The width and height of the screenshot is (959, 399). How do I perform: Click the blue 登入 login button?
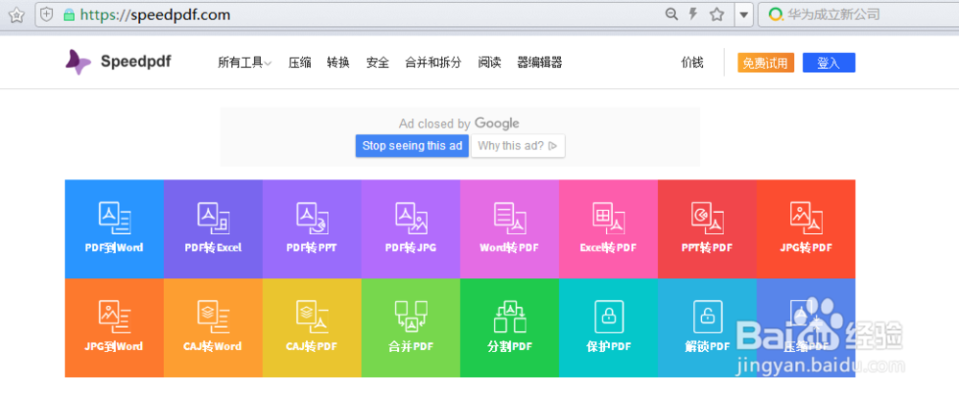[x=829, y=63]
